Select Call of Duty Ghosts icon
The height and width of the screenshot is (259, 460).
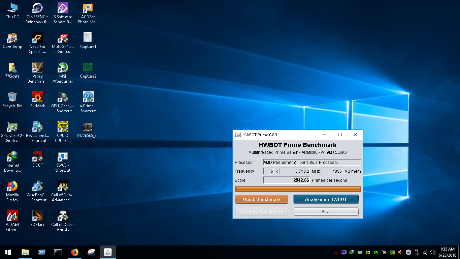(63, 221)
